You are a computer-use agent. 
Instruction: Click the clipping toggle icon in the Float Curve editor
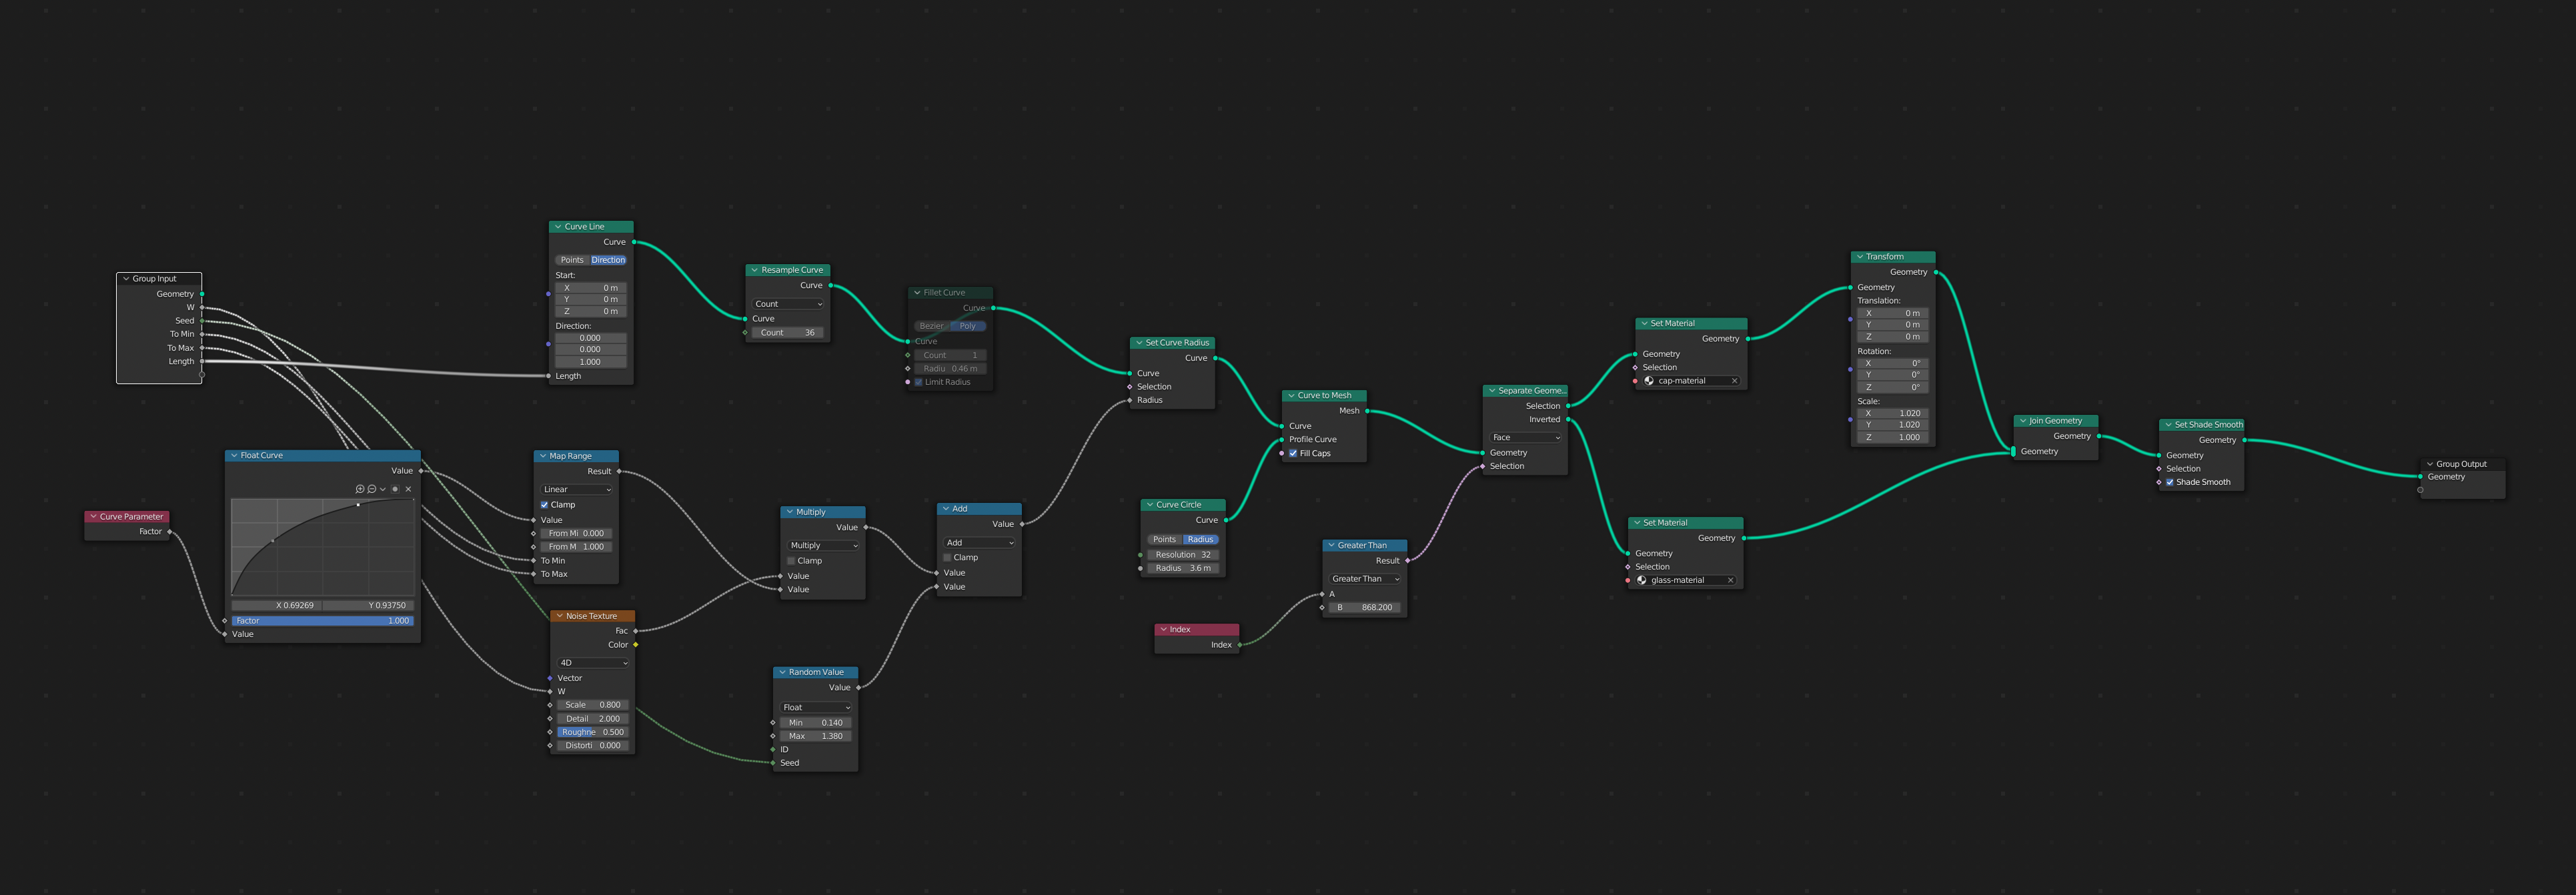(x=396, y=490)
